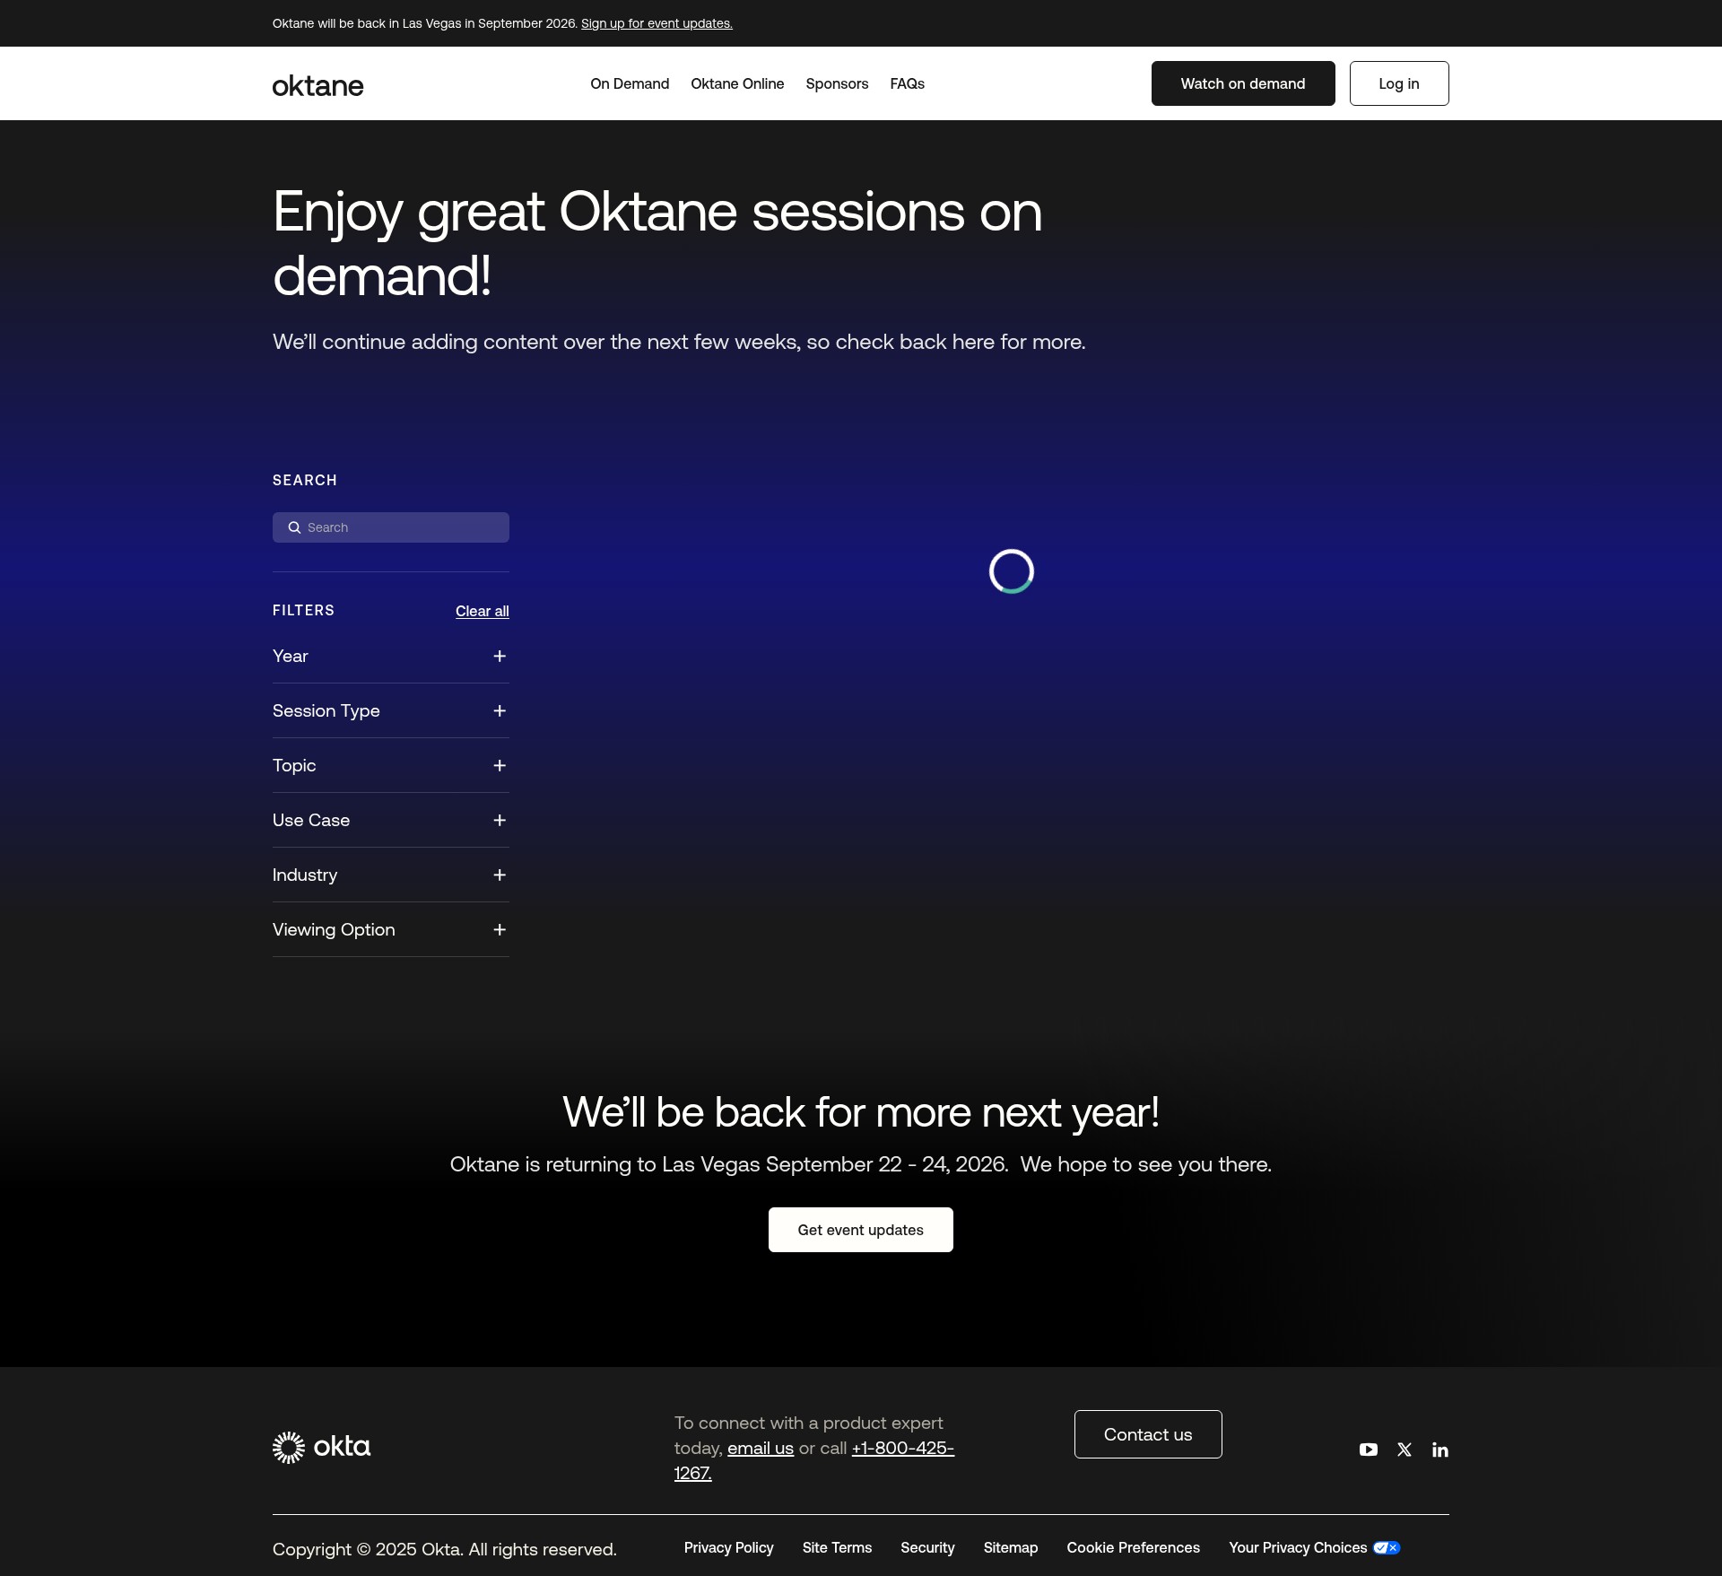Open the Oktane Online nav item
1722x1576 pixels.
[x=737, y=83]
